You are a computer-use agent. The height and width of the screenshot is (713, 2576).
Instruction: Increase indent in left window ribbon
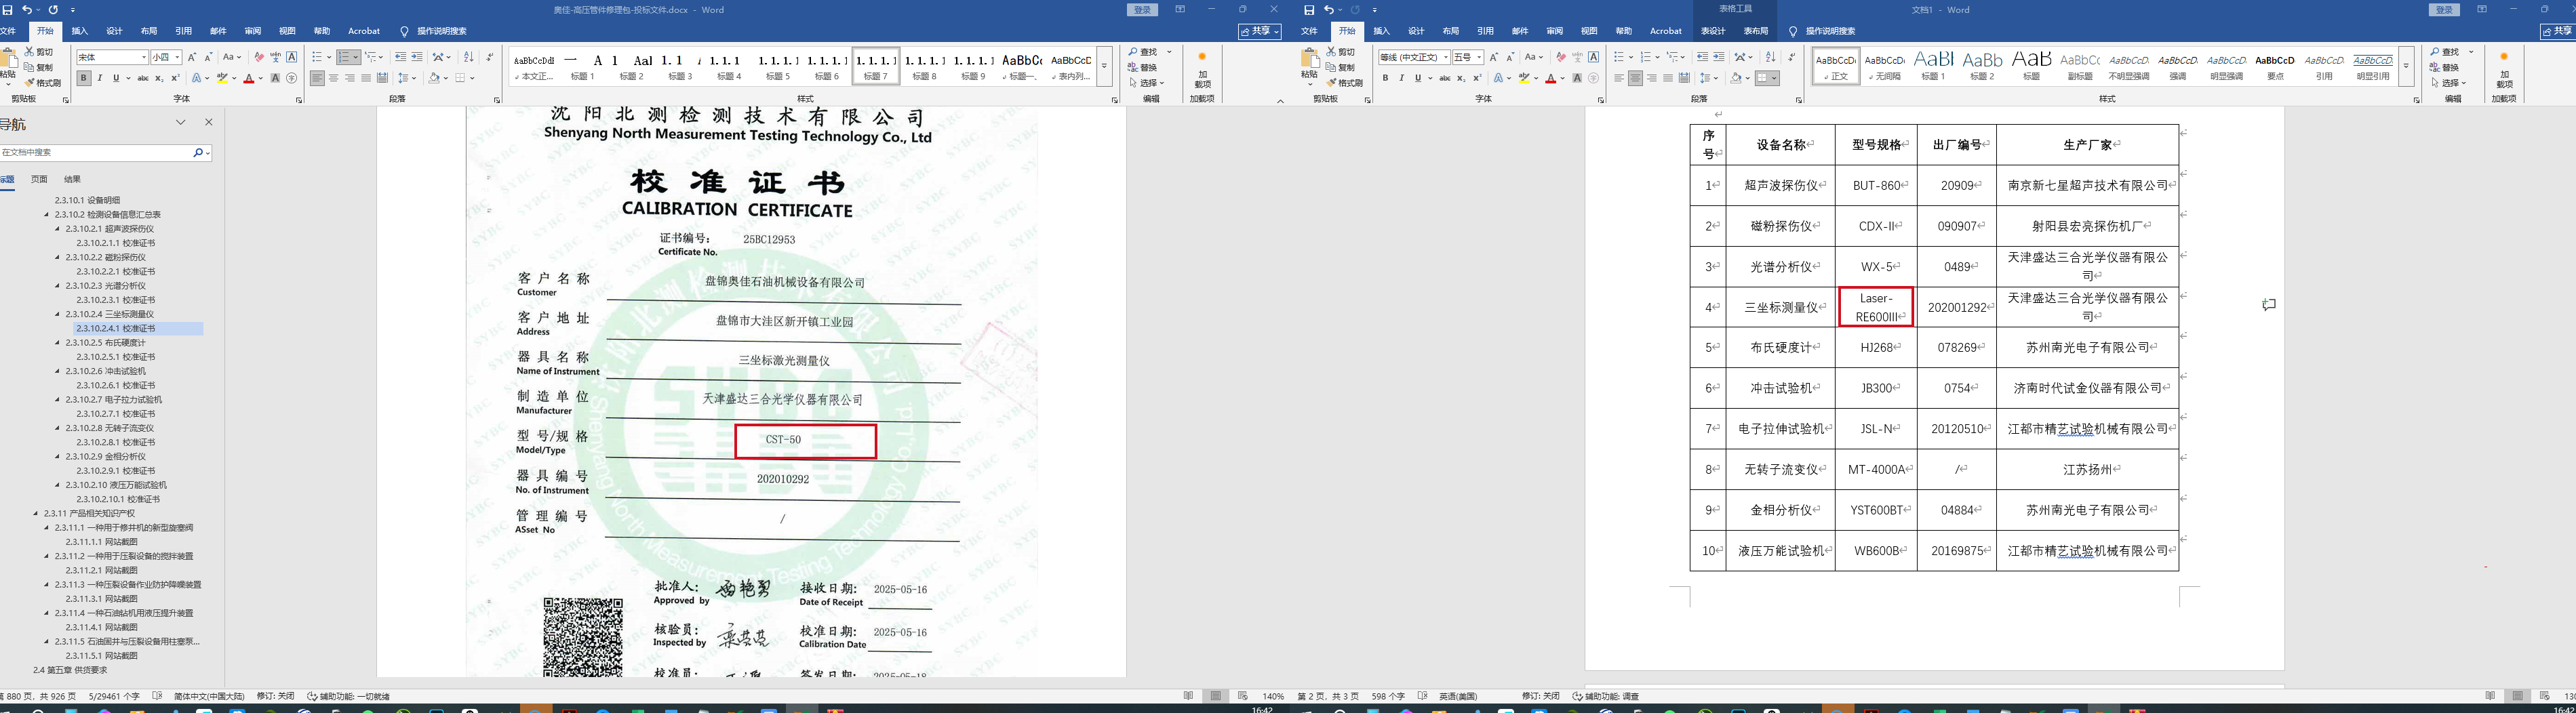(x=417, y=57)
